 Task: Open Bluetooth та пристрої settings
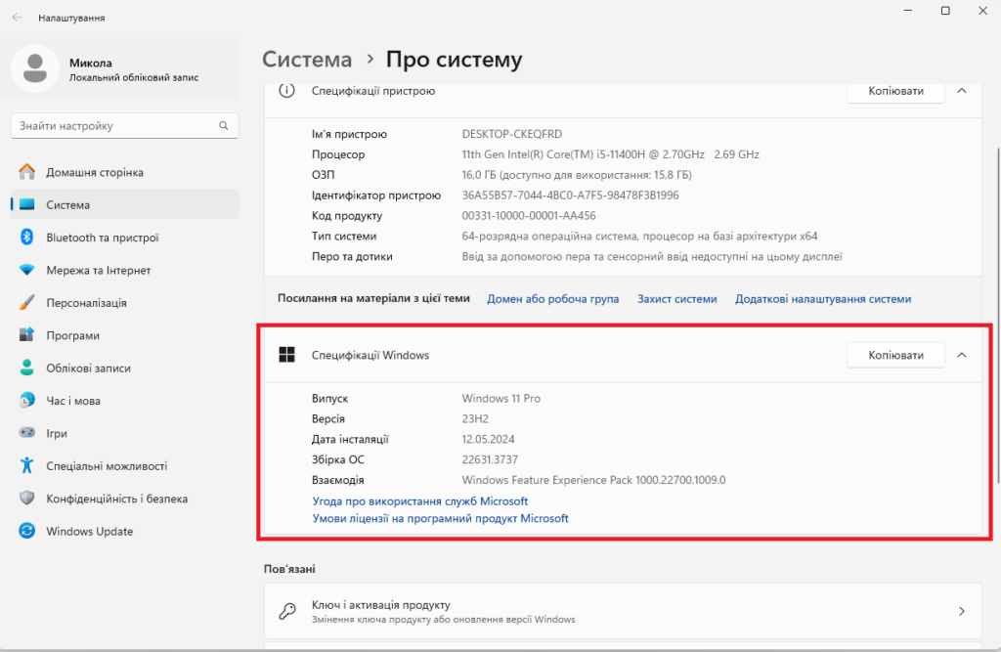102,238
